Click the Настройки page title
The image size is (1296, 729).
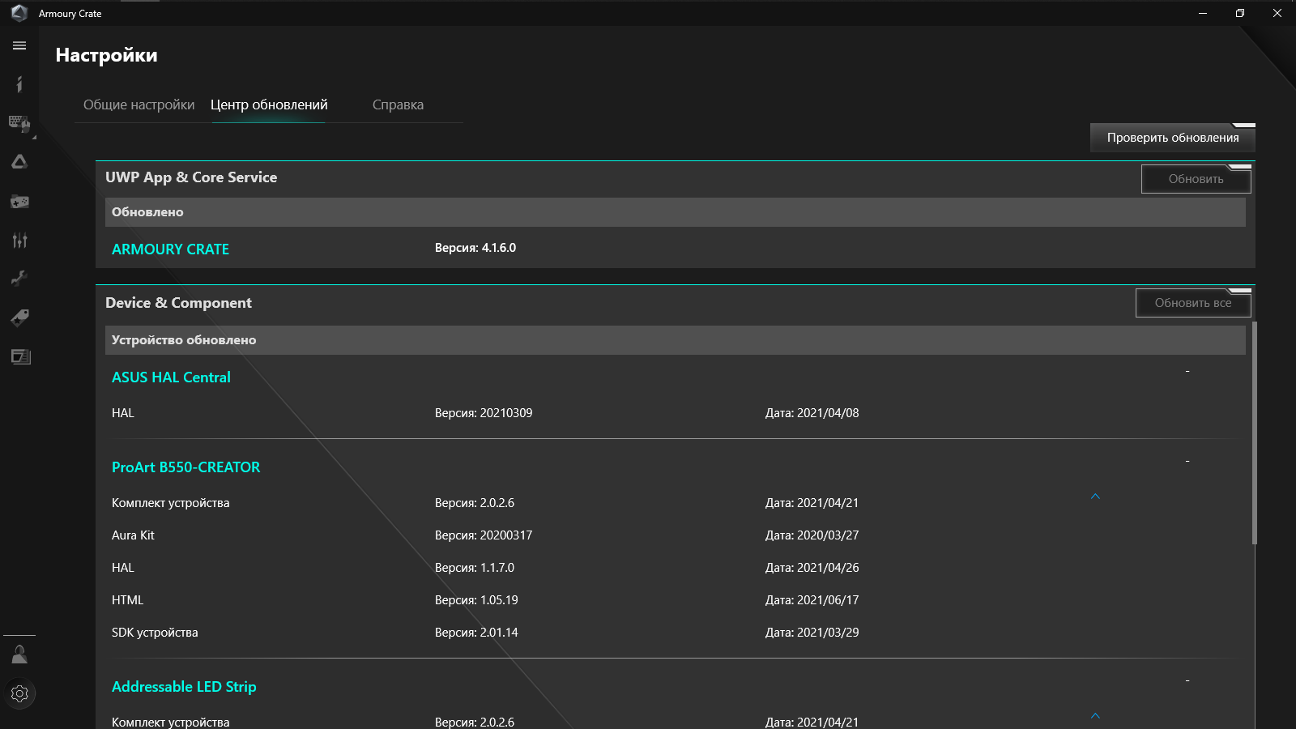point(106,55)
